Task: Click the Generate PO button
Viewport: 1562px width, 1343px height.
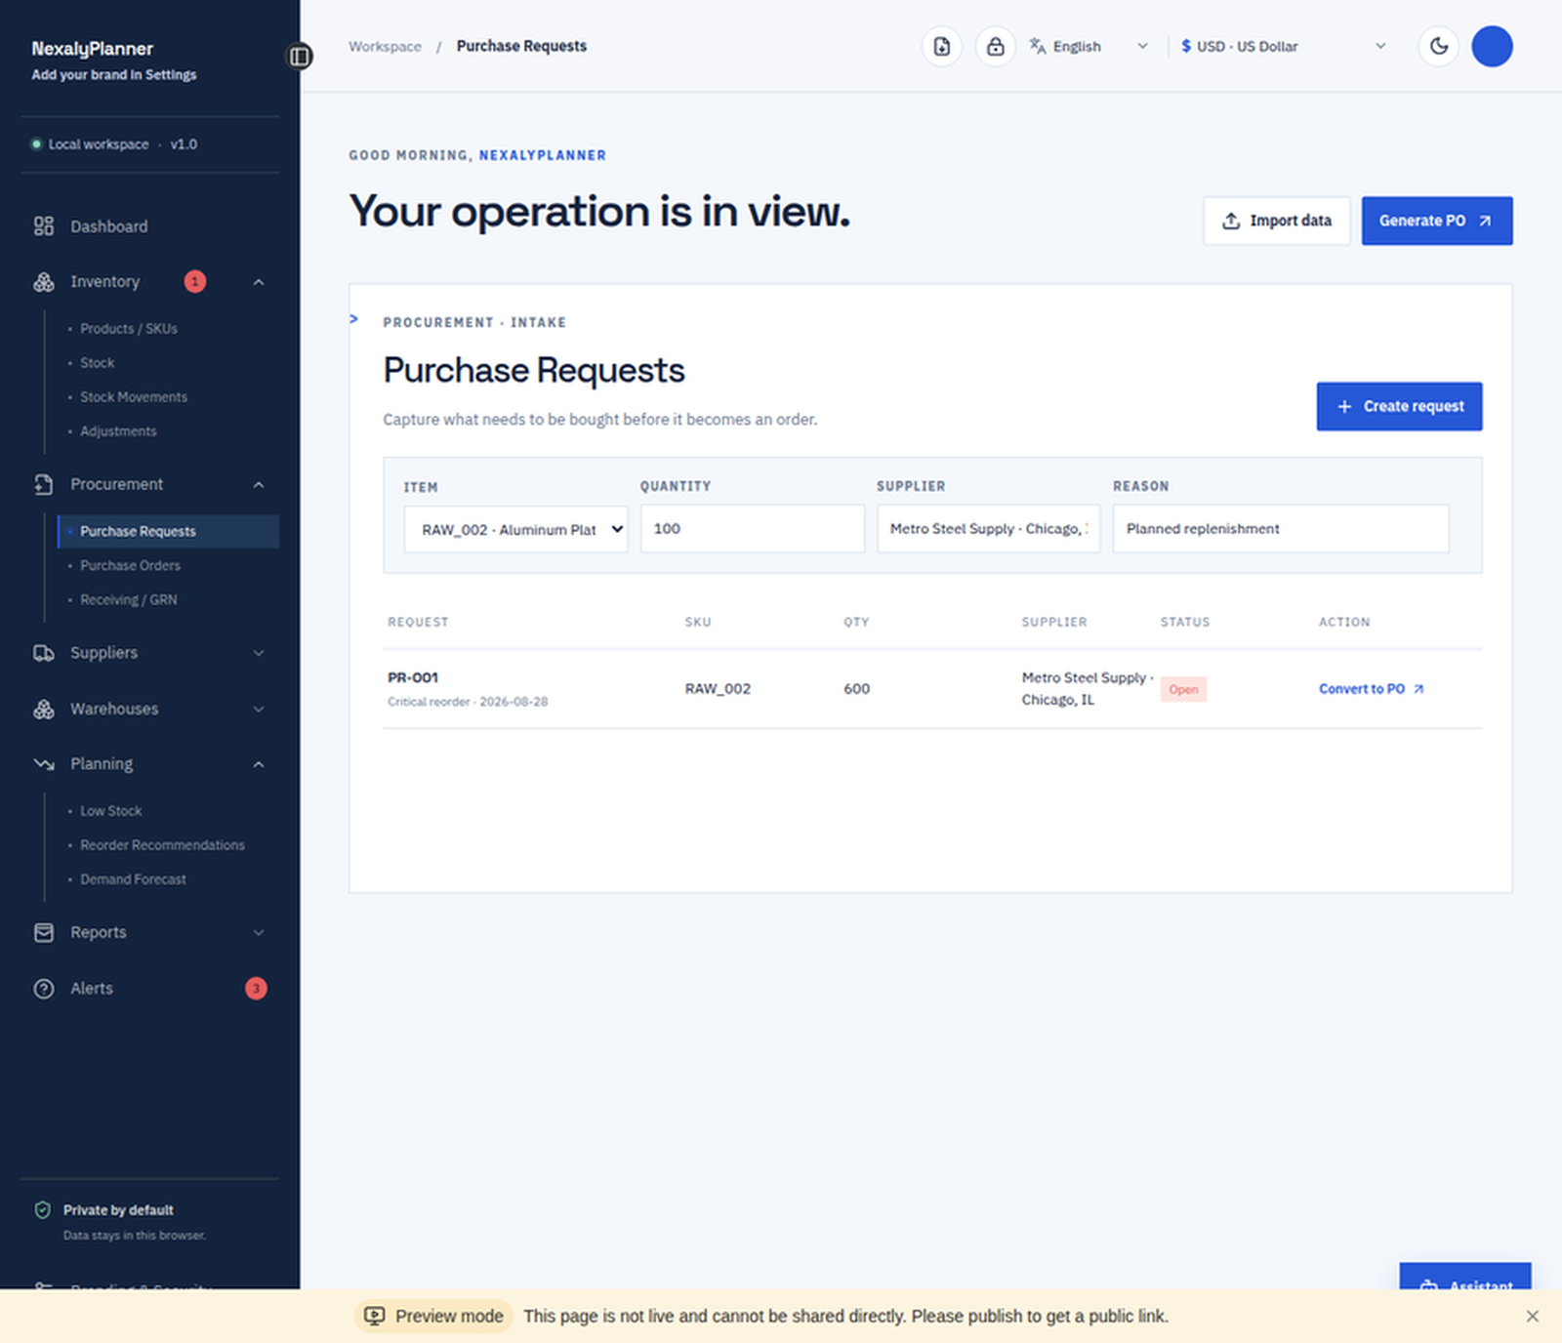Action: (1437, 221)
